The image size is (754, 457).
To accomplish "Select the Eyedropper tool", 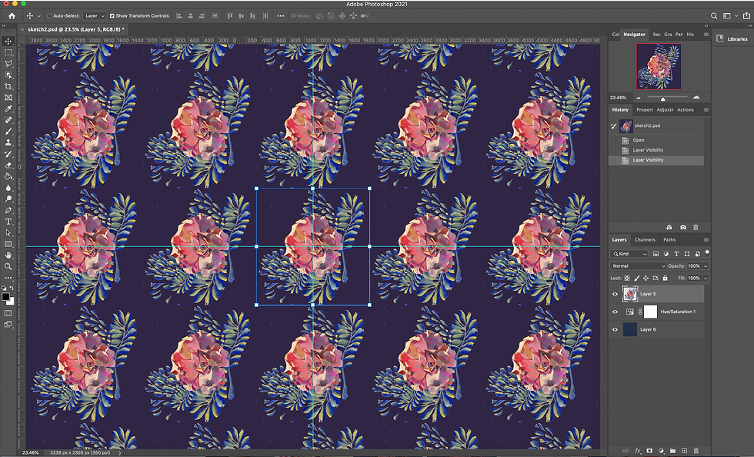I will coord(8,108).
